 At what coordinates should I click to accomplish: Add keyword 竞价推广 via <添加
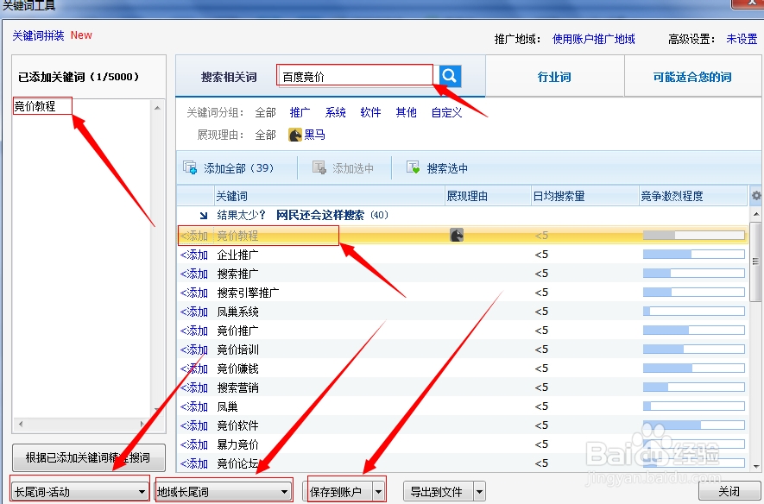click(x=194, y=331)
